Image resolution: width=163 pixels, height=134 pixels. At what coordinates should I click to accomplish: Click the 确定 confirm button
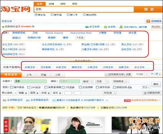click(x=156, y=84)
